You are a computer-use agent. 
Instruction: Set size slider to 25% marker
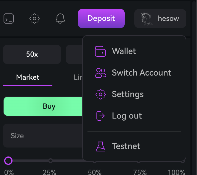(51, 161)
